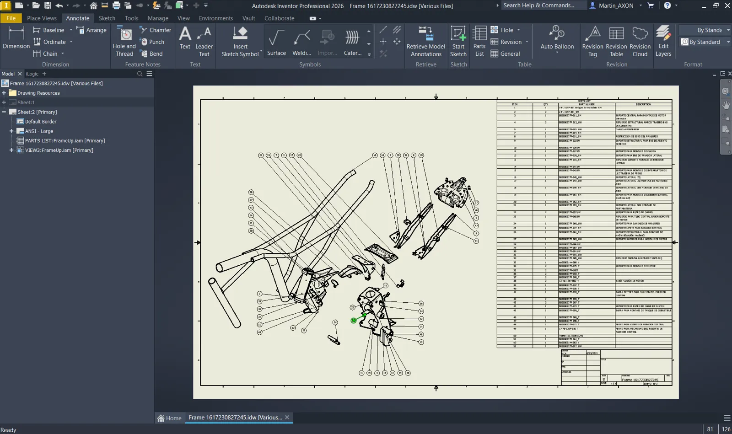This screenshot has height=434, width=732.
Task: Switch to the Place Views tab
Action: pyautogui.click(x=42, y=18)
